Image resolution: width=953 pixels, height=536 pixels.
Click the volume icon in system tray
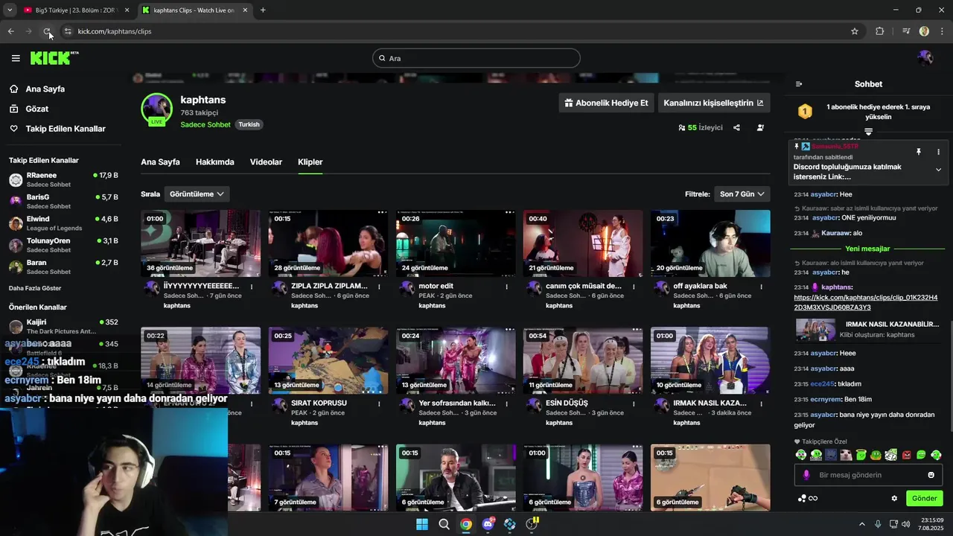[x=905, y=524]
